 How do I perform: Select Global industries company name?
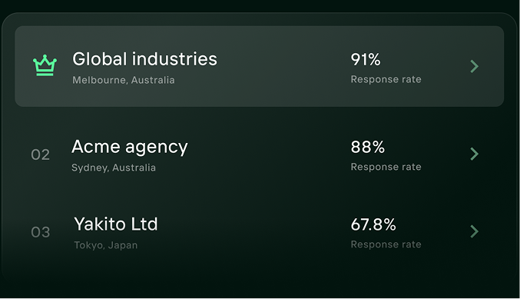[x=144, y=59]
